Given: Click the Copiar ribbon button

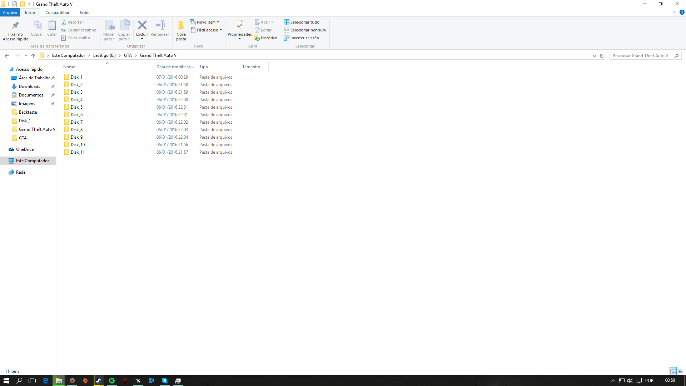Looking at the screenshot, I should coord(37,28).
